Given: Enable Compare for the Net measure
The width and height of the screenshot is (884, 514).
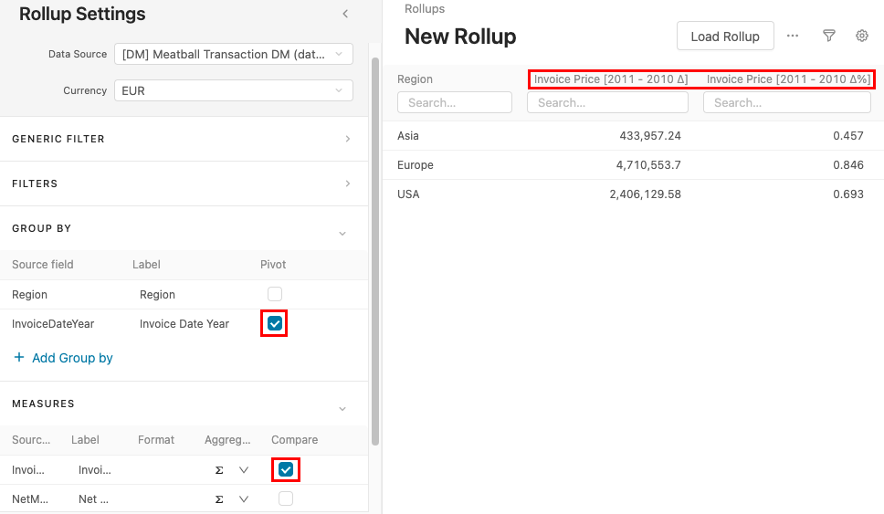Looking at the screenshot, I should (x=286, y=498).
